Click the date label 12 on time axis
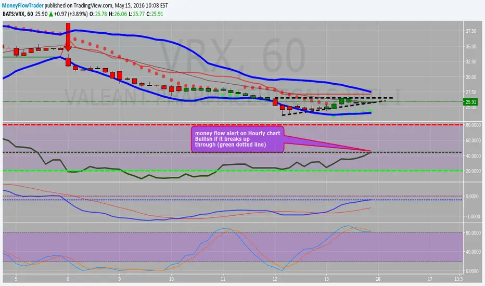Screen dimensions: 485x286 pyautogui.click(x=275, y=279)
